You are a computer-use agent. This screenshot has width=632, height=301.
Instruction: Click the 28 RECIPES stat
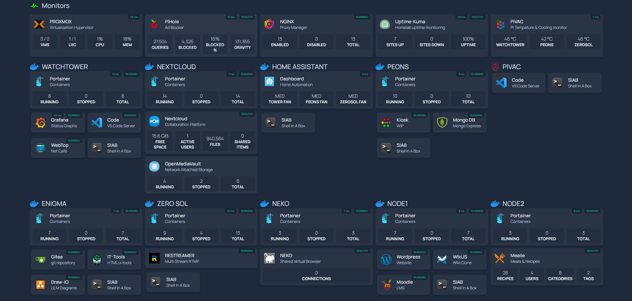click(505, 275)
